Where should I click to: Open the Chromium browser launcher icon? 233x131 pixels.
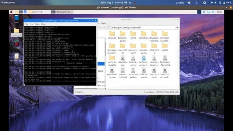click(x=25, y=12)
